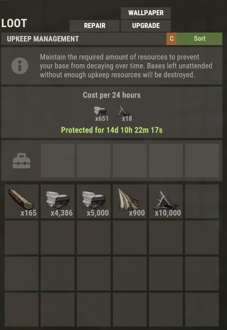Click the round info icon
Image resolution: width=227 pixels, height=330 pixels.
(20, 66)
